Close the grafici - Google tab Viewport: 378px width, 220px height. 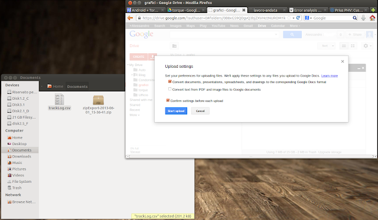tap(244, 10)
